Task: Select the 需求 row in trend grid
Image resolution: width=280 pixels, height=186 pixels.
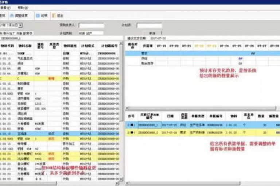Action: 202,53
